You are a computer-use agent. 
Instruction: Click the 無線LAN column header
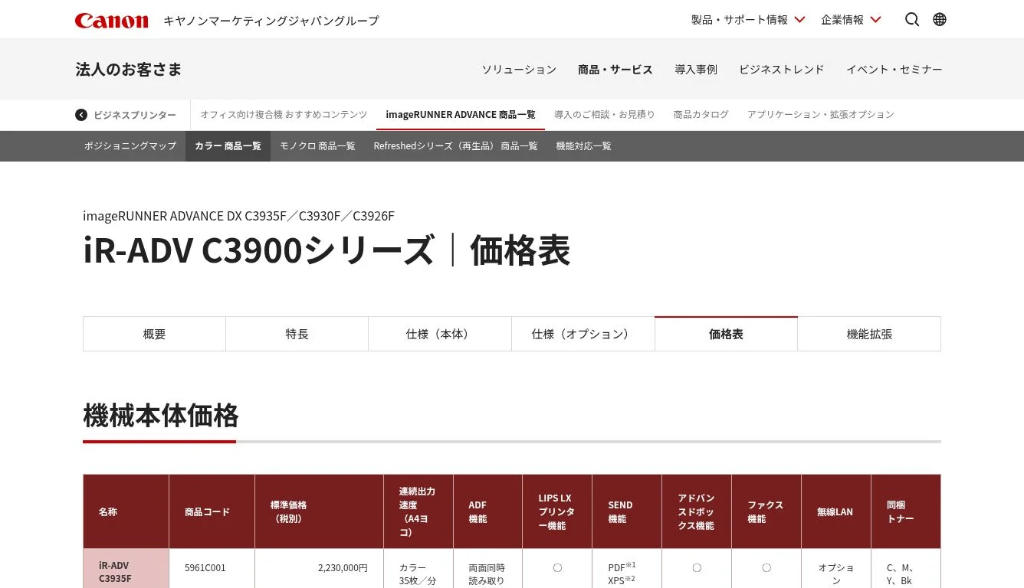836,511
